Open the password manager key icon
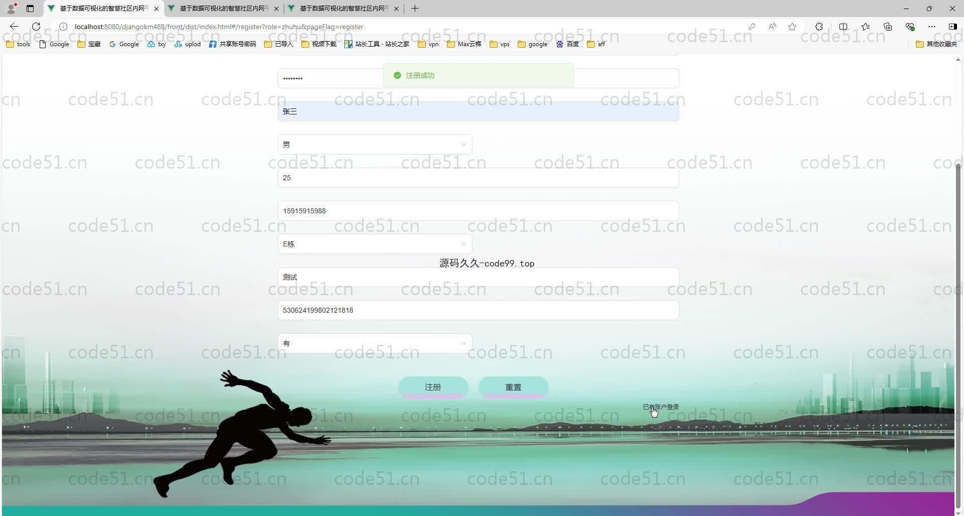Screen dimensions: 964x516 coord(752,27)
